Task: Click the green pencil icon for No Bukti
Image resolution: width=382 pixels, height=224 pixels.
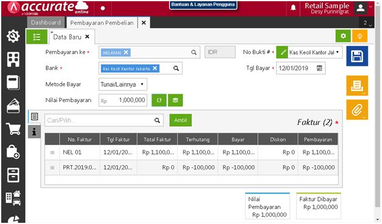Action: click(282, 52)
